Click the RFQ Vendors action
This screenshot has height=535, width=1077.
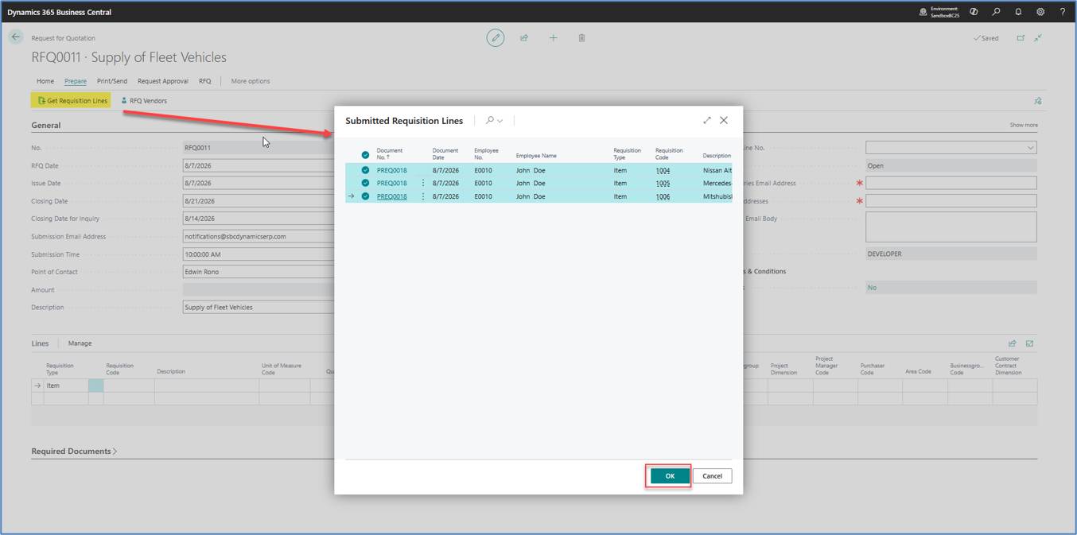(144, 101)
